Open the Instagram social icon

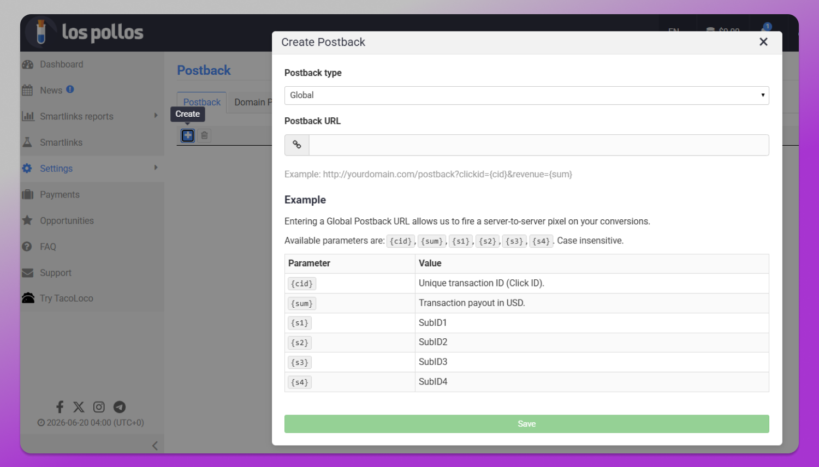[x=99, y=407]
